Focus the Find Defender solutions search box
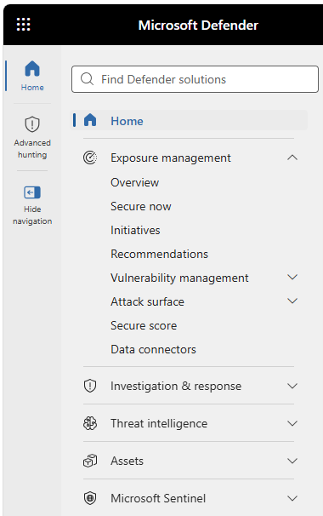The image size is (323, 516). click(195, 79)
